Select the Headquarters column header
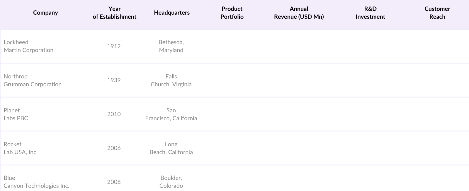Image resolution: width=469 pixels, height=191 pixels. pos(172,13)
